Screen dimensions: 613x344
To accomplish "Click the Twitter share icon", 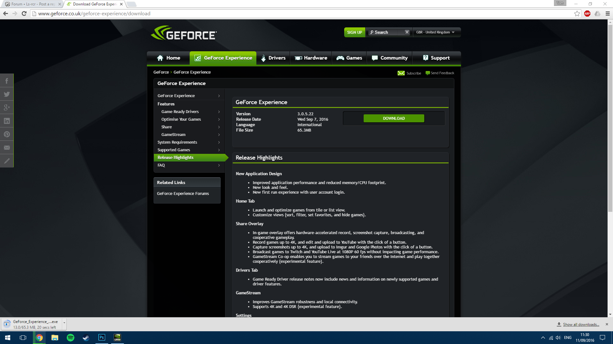I will [7, 94].
